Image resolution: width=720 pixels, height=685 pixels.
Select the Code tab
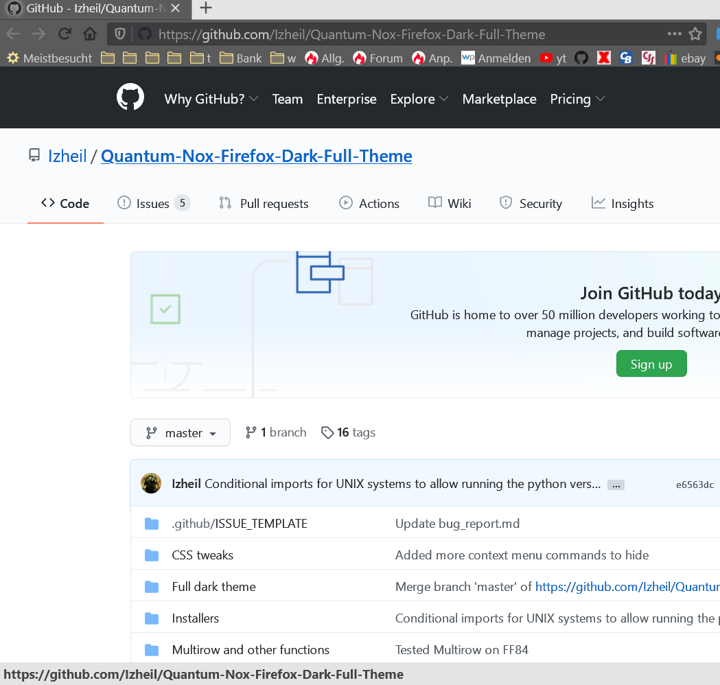coord(65,203)
